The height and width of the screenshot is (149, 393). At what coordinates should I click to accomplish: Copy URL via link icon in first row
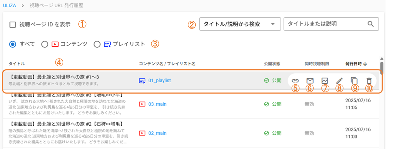(x=295, y=81)
